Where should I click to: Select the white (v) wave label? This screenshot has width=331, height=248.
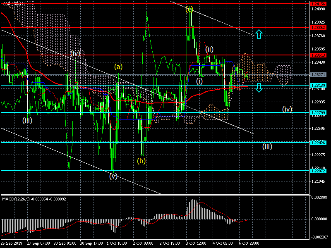(x=113, y=176)
